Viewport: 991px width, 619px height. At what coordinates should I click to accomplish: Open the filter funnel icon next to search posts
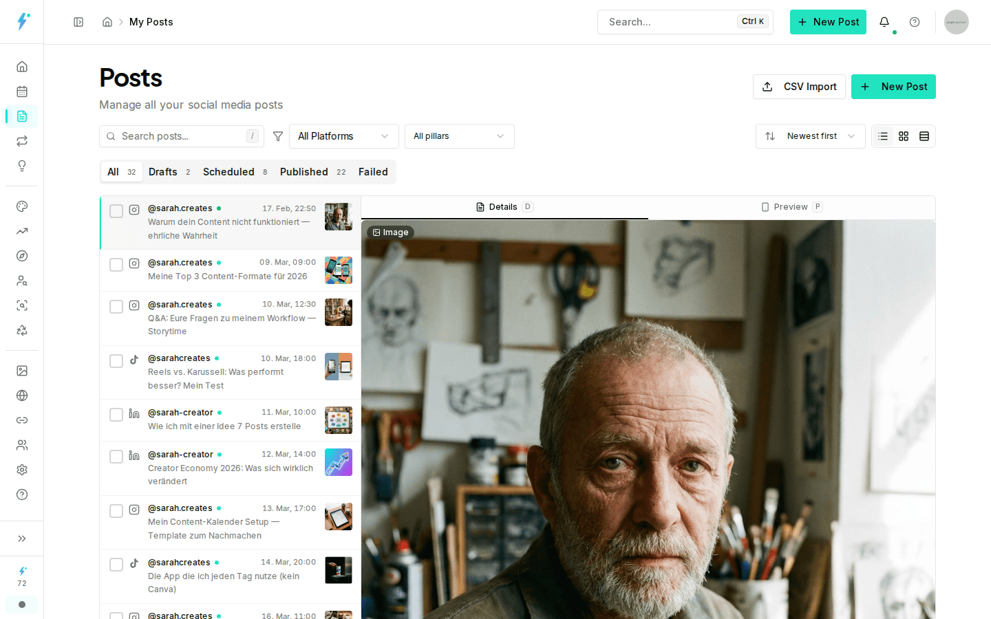pyautogui.click(x=278, y=136)
